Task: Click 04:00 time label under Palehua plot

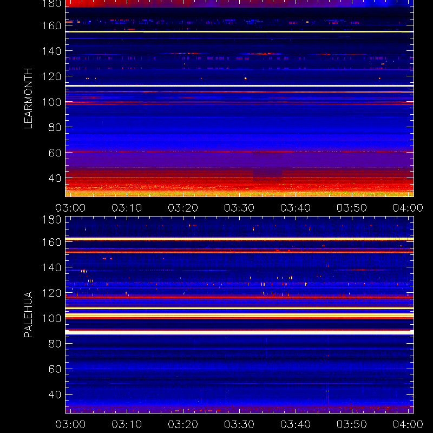Action: (x=408, y=424)
